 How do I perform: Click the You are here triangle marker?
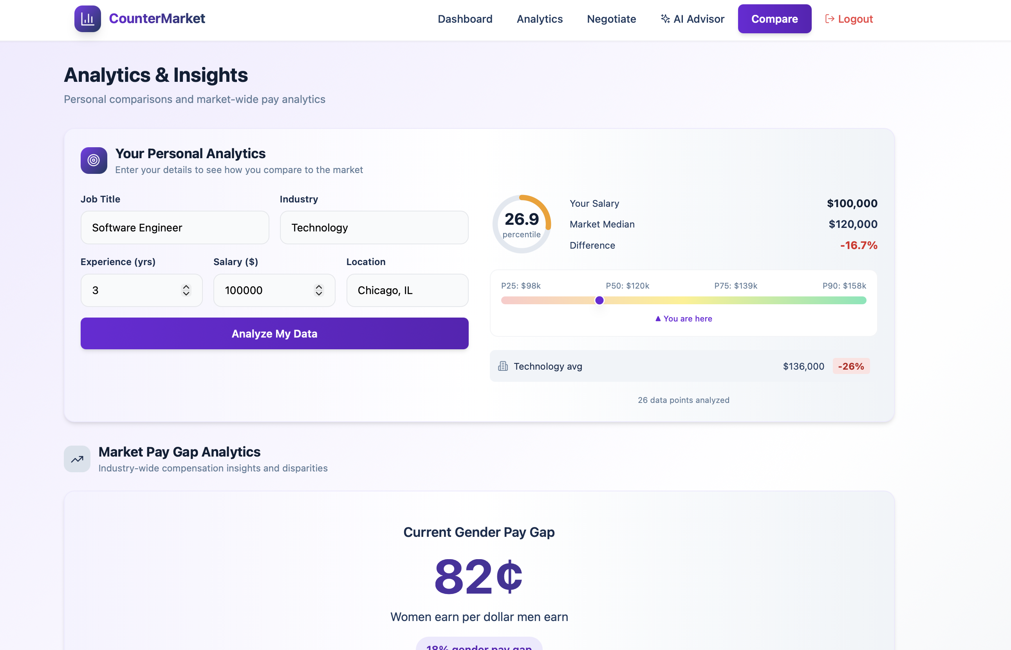[658, 319]
